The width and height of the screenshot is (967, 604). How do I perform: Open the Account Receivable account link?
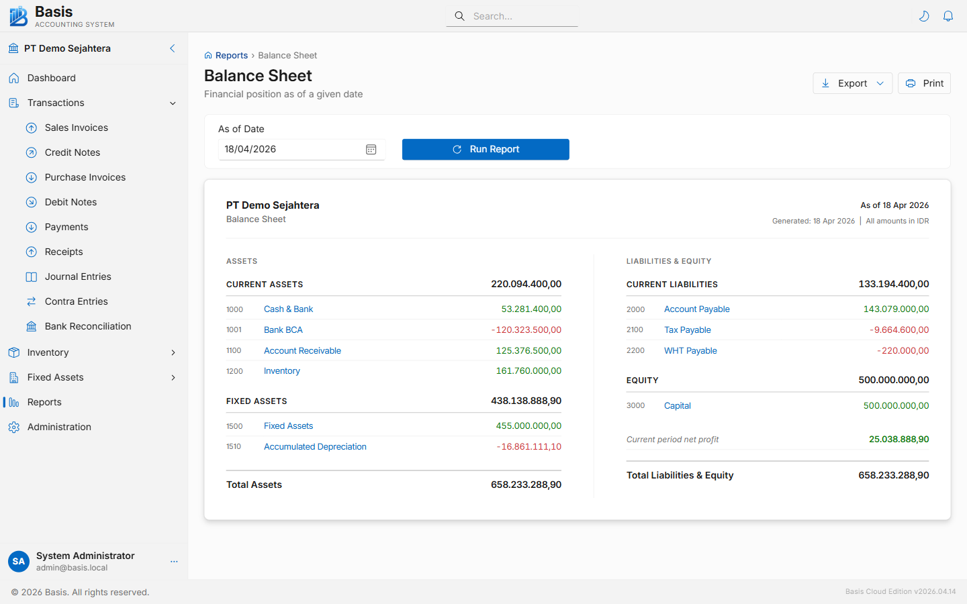(302, 350)
